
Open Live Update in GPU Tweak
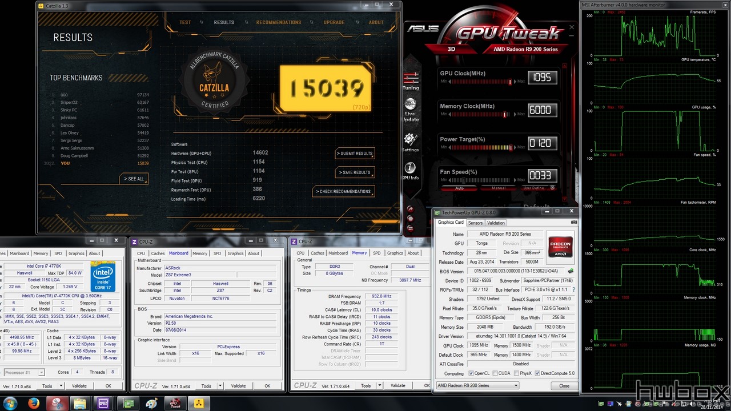pos(411,110)
